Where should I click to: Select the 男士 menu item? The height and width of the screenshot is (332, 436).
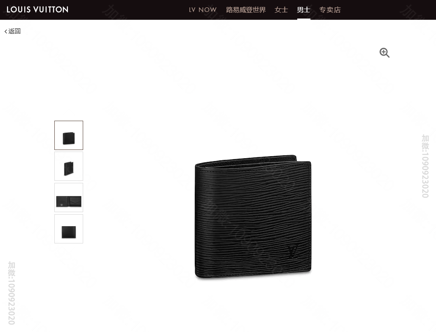tap(303, 10)
